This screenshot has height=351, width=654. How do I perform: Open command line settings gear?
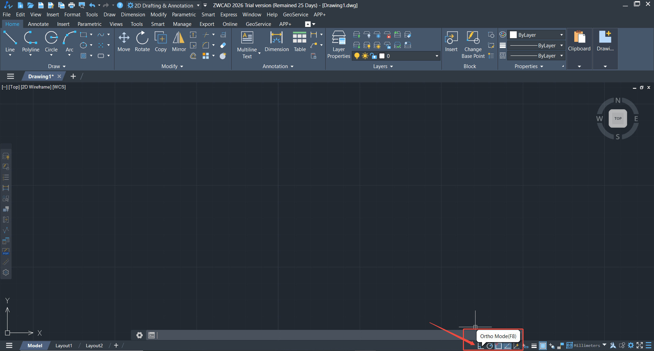pos(139,335)
